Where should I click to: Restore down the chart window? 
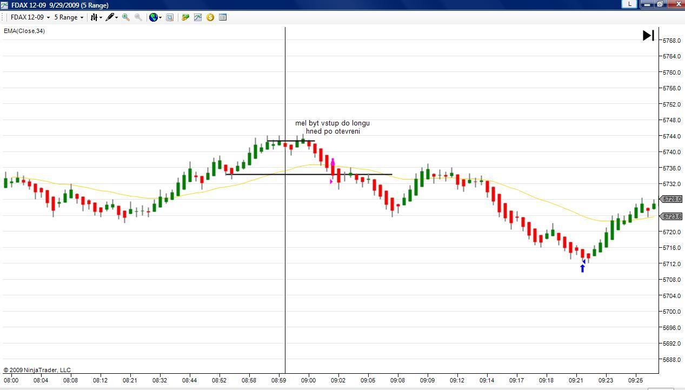click(x=661, y=4)
